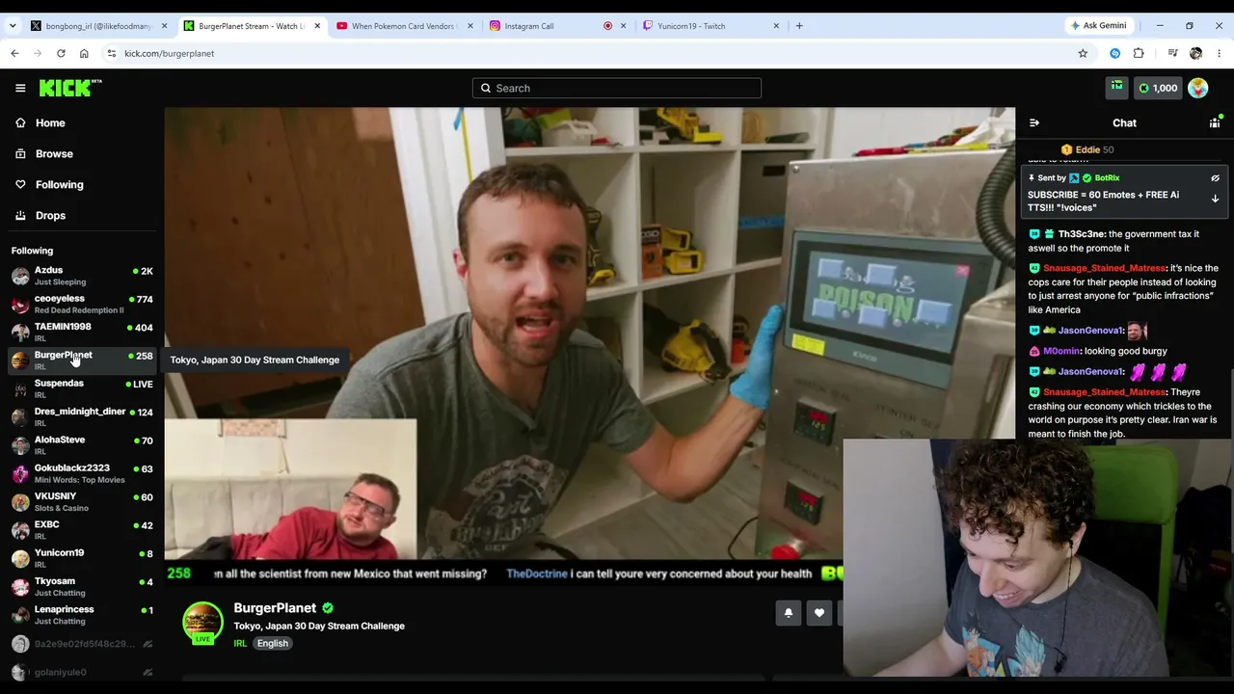Focus the Kick search box
This screenshot has height=694, width=1234.
(617, 88)
